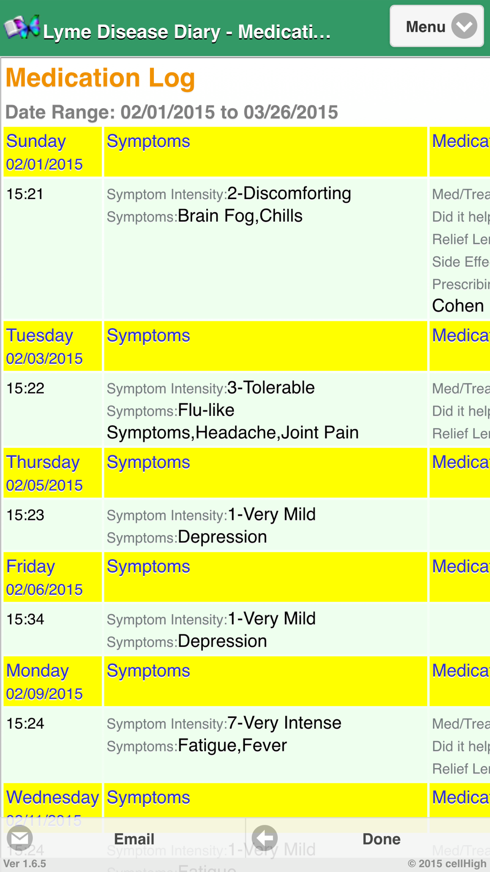Click the Medication Log heading
The image size is (490, 872).
(x=100, y=78)
